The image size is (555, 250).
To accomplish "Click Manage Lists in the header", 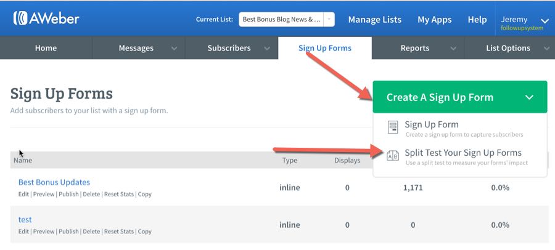I will click(x=375, y=20).
